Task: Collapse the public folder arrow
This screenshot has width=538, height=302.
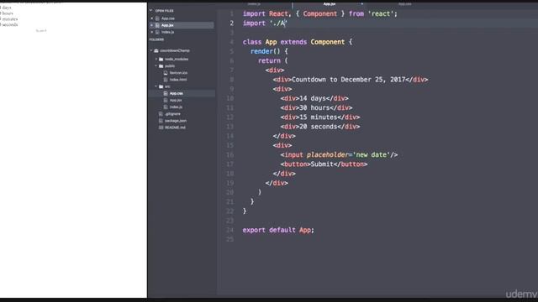Action: click(156, 66)
